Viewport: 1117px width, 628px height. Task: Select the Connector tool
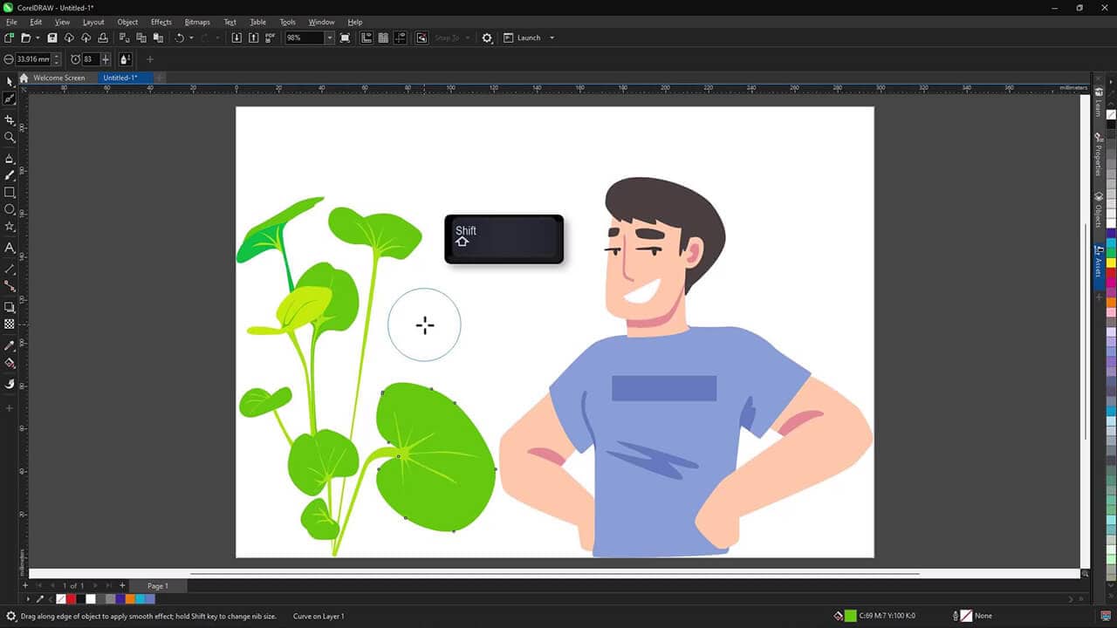[10, 286]
